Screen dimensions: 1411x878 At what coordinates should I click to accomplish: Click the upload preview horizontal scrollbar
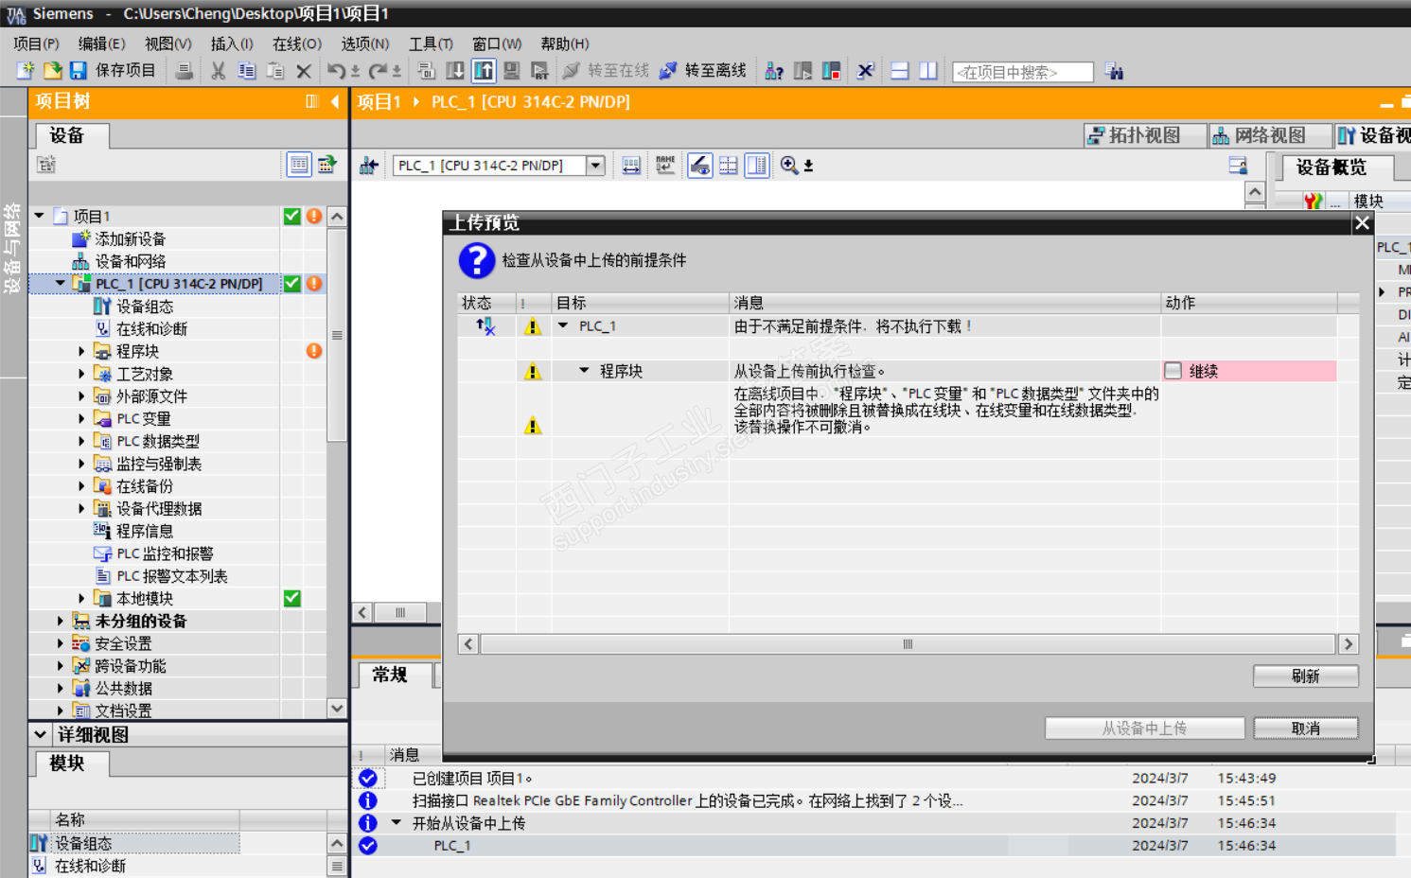pos(908,644)
